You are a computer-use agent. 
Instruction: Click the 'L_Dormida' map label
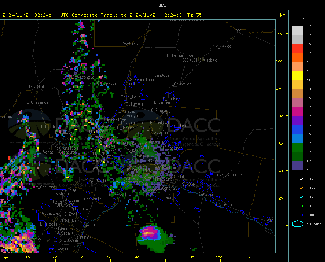click(x=225, y=205)
